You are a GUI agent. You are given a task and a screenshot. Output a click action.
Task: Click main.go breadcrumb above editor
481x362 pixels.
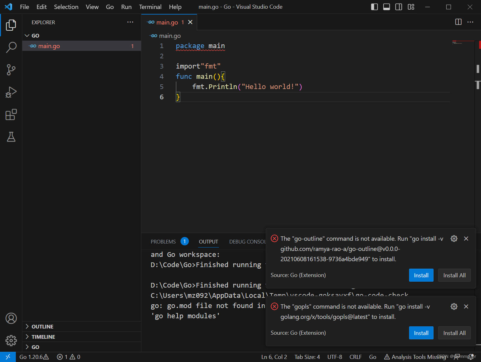(166, 36)
